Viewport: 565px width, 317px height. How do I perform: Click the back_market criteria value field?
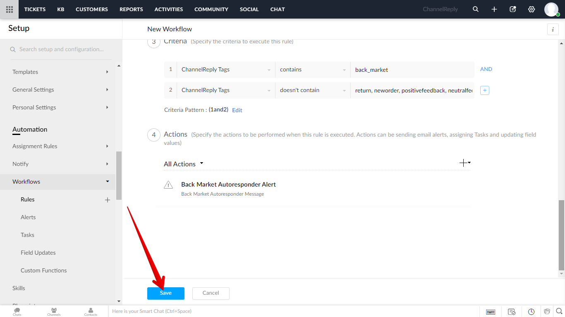pyautogui.click(x=412, y=70)
